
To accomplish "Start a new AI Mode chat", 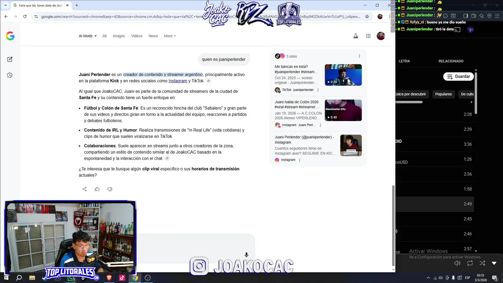I will coord(10,59).
